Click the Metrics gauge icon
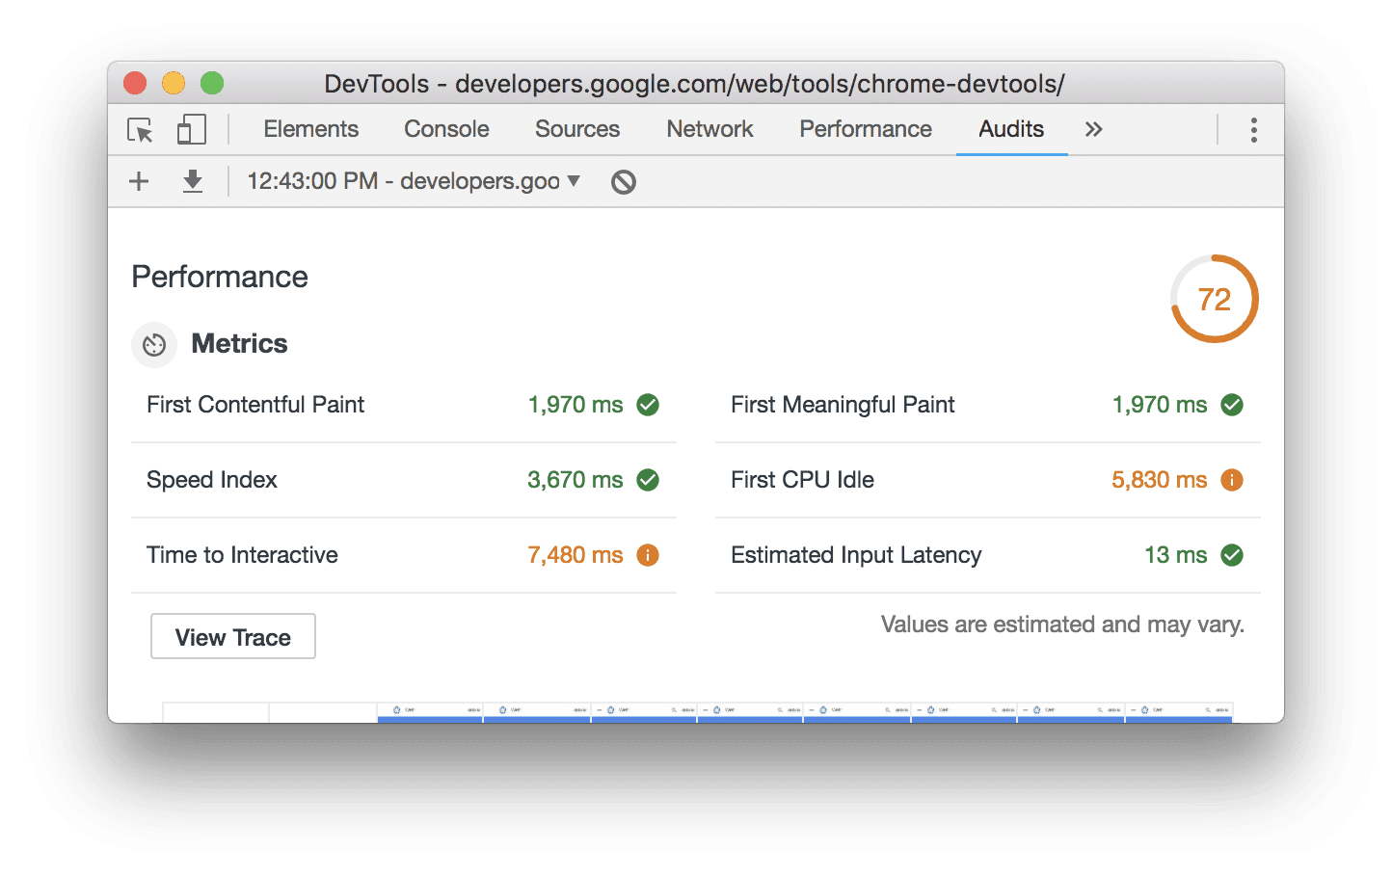Screen dimensions: 1392x877 (x=154, y=344)
